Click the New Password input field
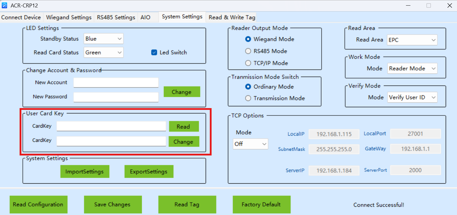The image size is (457, 215). [116, 97]
